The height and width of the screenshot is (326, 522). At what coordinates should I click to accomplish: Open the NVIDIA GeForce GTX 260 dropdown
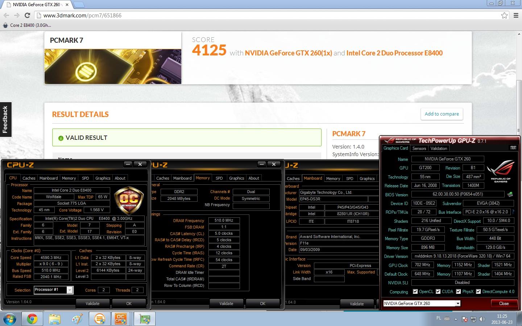pyautogui.click(x=458, y=304)
